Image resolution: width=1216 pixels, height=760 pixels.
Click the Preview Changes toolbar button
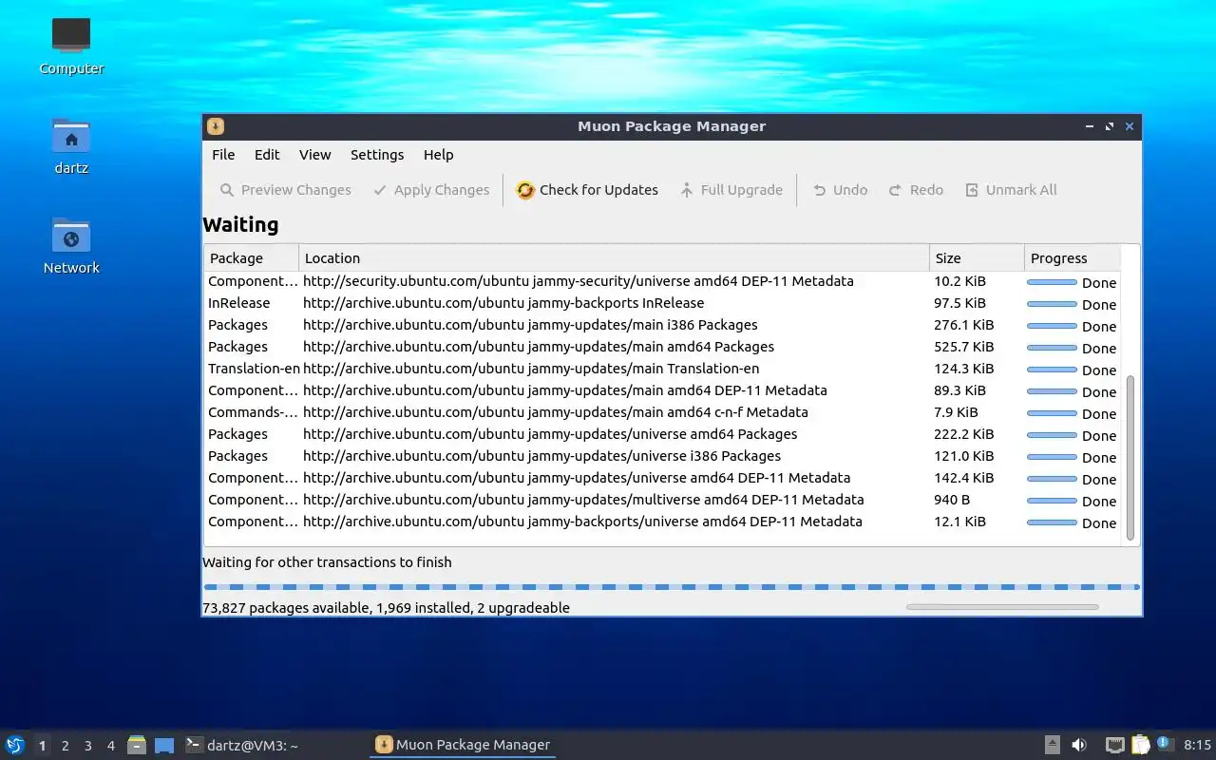[x=285, y=190]
